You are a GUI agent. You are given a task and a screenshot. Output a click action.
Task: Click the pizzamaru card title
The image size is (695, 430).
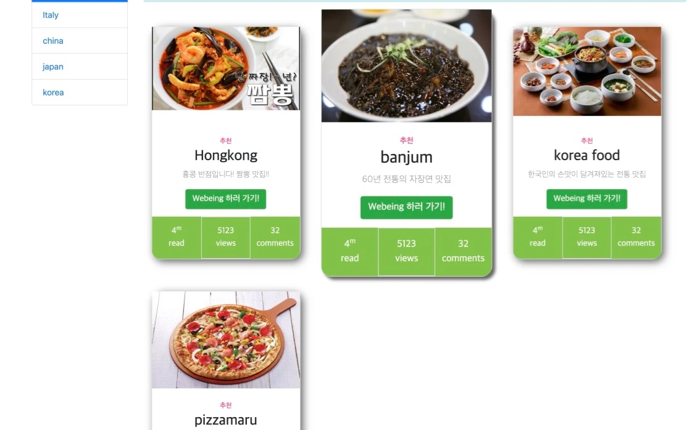pos(226,420)
